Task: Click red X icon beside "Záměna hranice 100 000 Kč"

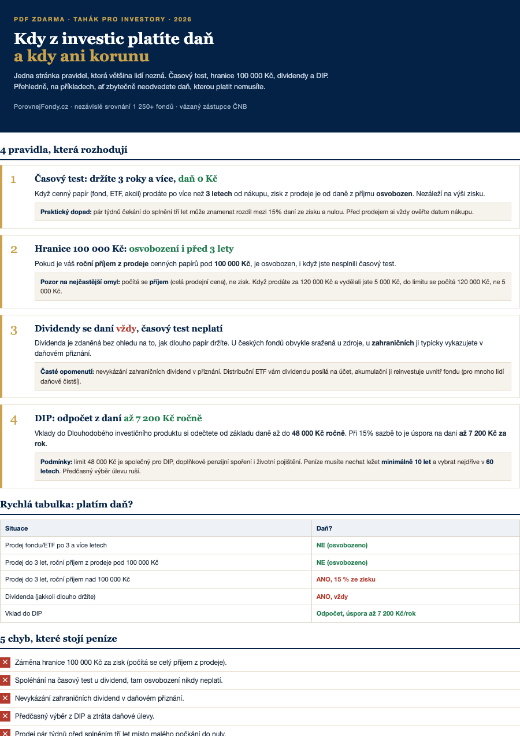Action: (5, 663)
